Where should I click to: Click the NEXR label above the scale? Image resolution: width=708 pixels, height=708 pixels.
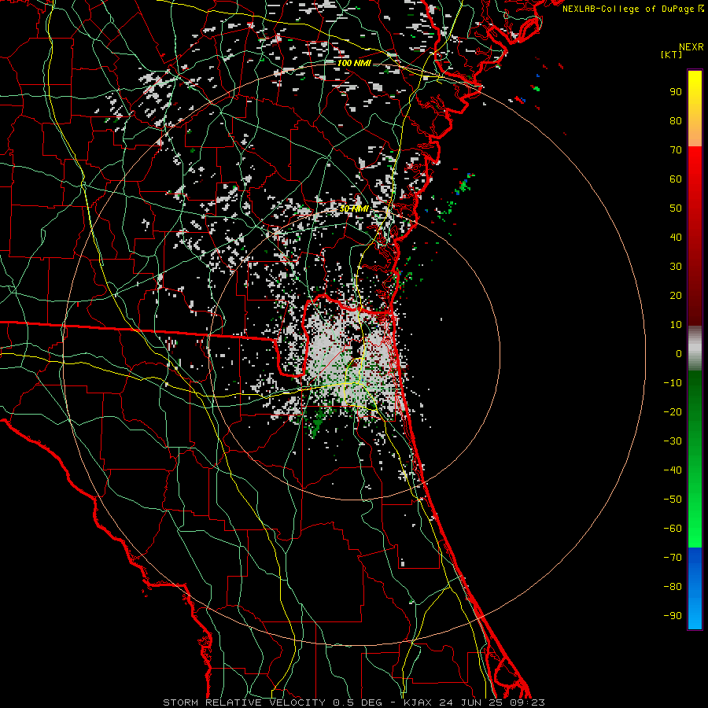click(x=691, y=47)
